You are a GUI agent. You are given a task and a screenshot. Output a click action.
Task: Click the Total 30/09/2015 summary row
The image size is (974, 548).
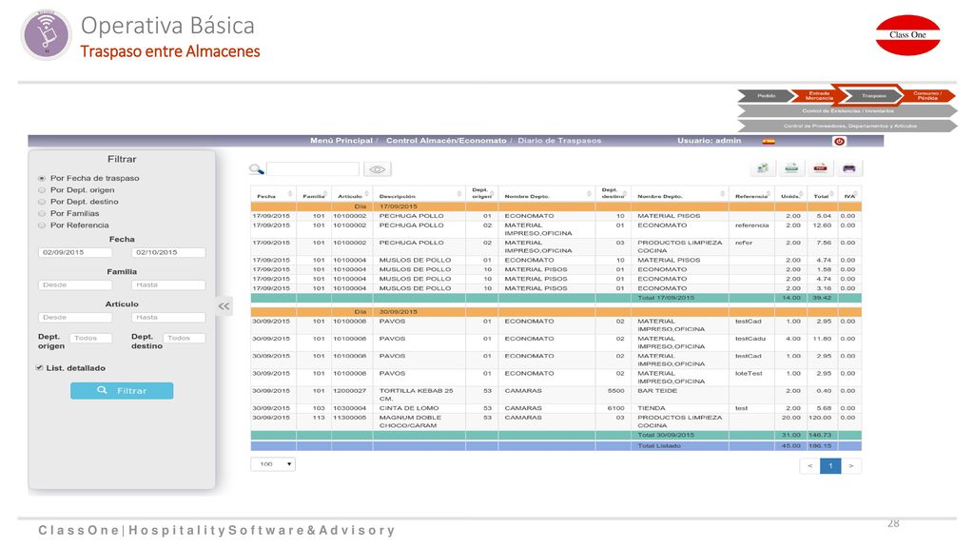[x=555, y=435]
